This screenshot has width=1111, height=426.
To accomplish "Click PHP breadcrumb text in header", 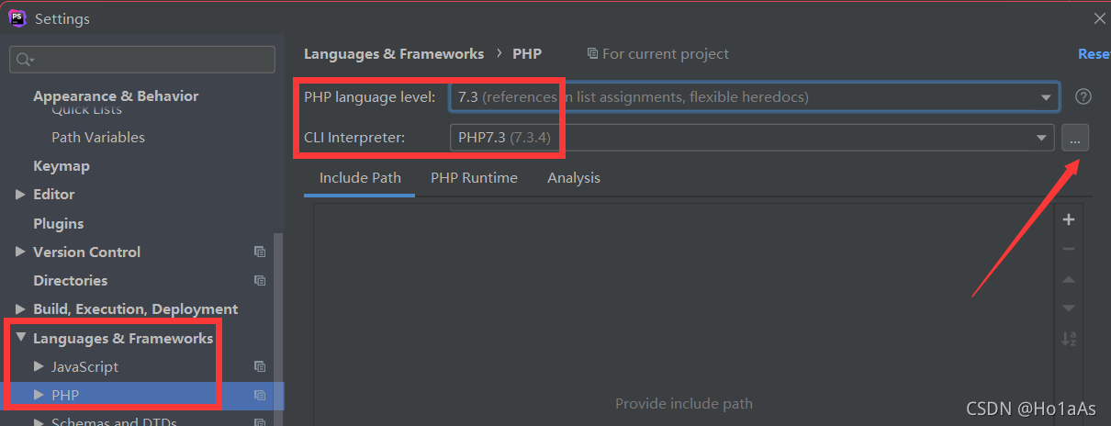I will click(x=527, y=54).
